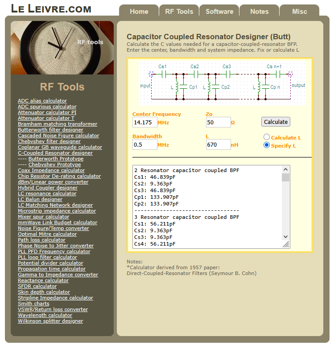Open Attenuator calculator T link

[46, 118]
